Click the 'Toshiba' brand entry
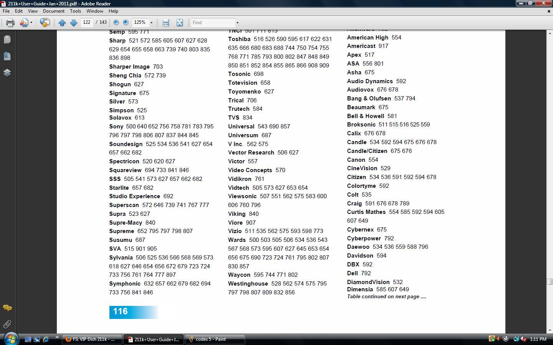 (x=239, y=39)
